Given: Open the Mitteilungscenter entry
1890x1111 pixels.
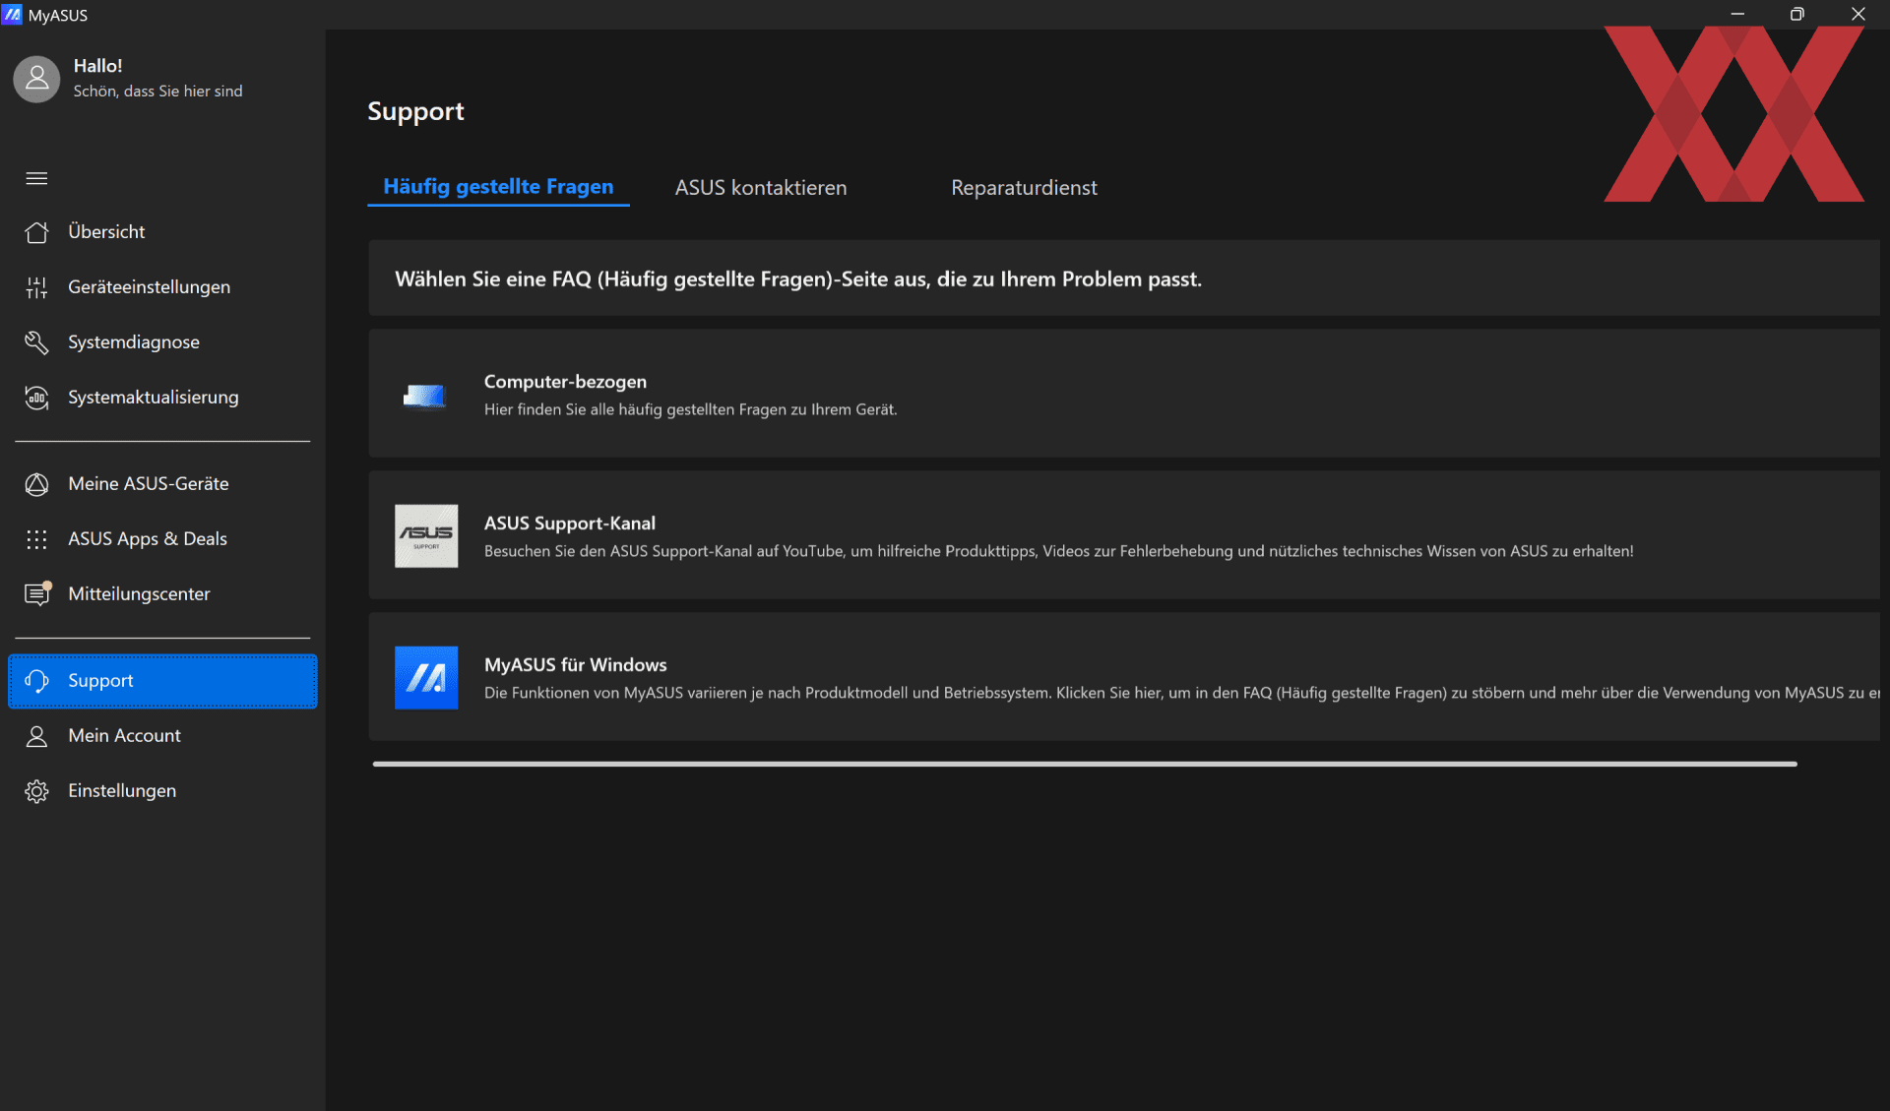Looking at the screenshot, I should (x=162, y=594).
